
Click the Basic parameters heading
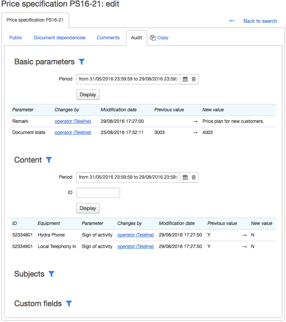pyautogui.click(x=44, y=62)
